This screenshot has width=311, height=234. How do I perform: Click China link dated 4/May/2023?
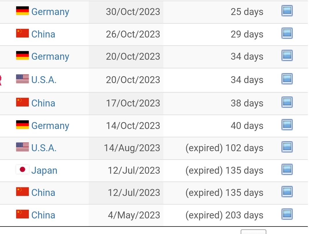coord(43,215)
